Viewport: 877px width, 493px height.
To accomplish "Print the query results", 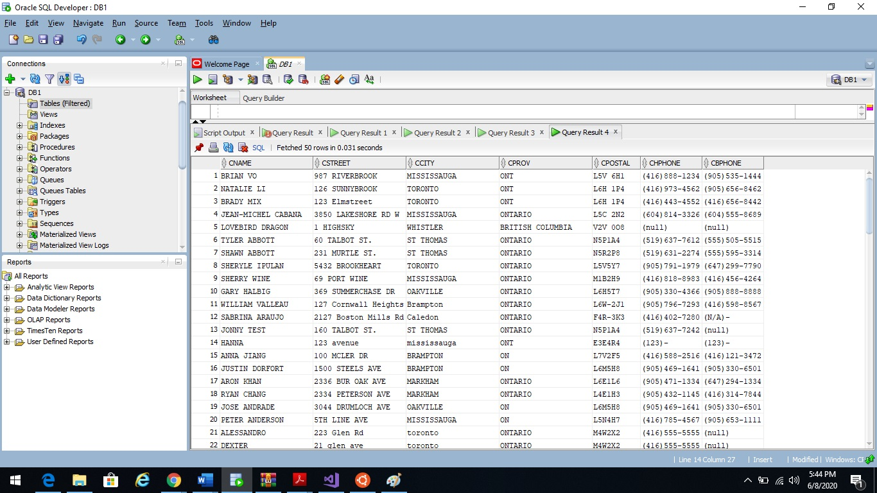I will [x=214, y=147].
